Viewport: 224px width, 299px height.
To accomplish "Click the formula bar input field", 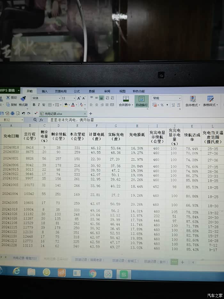I will coord(128,120).
